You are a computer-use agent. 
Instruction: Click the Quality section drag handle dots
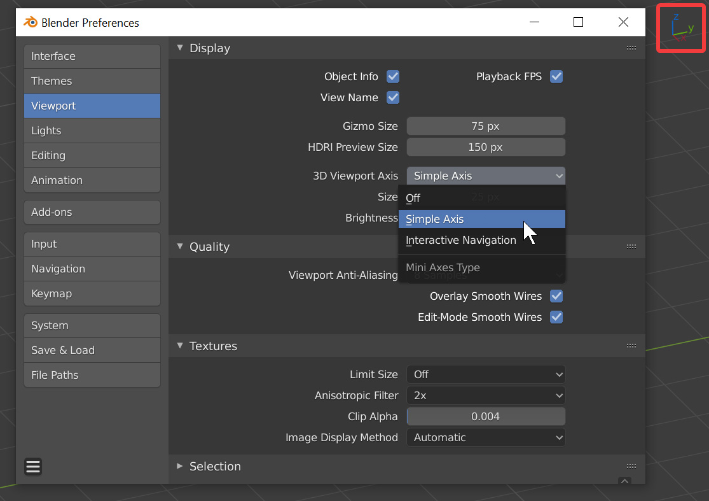click(x=631, y=246)
